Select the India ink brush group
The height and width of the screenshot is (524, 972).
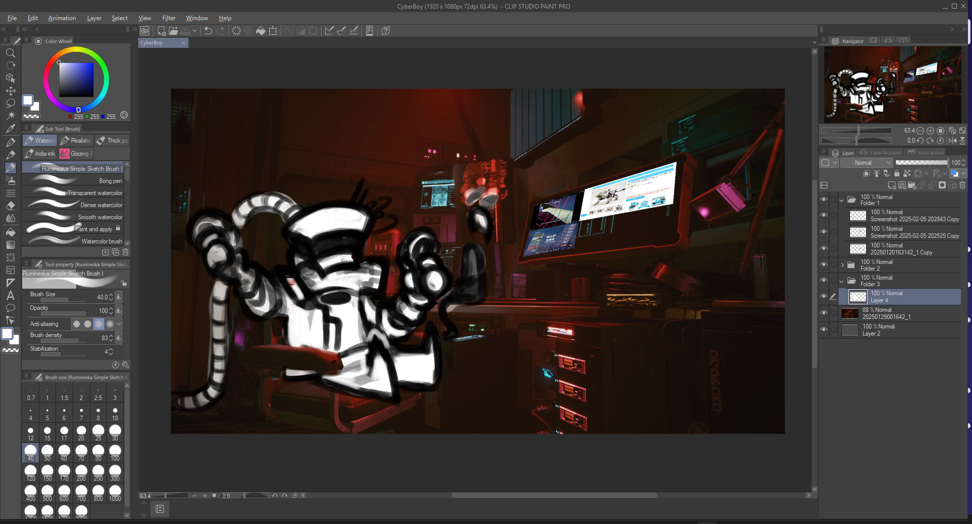click(x=40, y=154)
